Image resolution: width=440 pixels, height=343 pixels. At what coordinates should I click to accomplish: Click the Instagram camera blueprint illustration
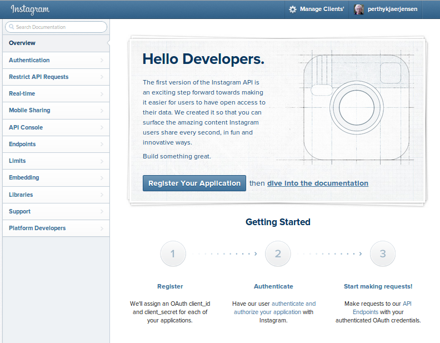(356, 107)
